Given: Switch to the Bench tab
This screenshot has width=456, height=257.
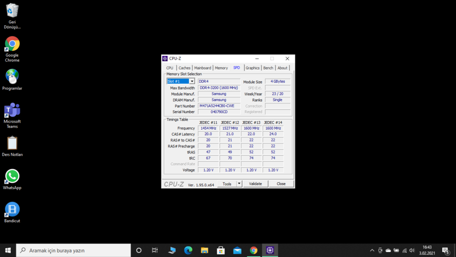Looking at the screenshot, I should pyautogui.click(x=268, y=68).
